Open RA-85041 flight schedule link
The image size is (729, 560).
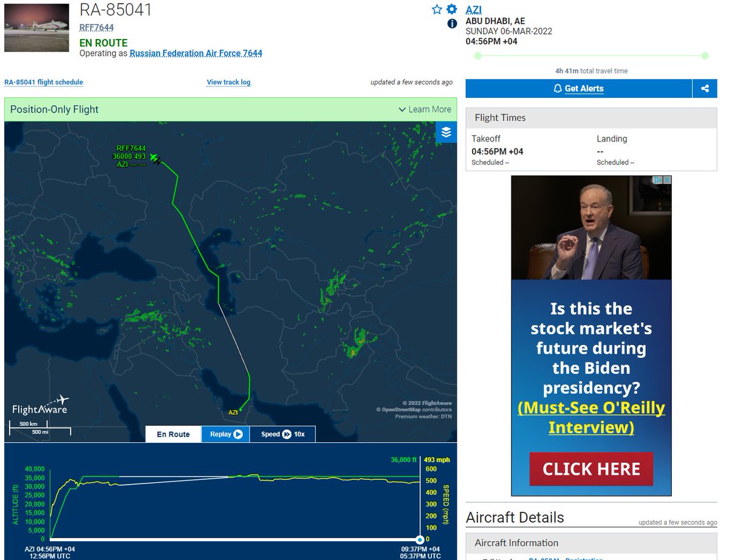44,82
